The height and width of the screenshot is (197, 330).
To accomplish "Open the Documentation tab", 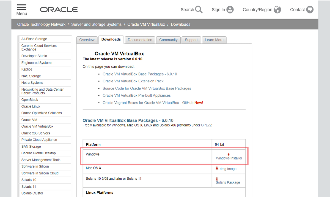I will coord(140,40).
